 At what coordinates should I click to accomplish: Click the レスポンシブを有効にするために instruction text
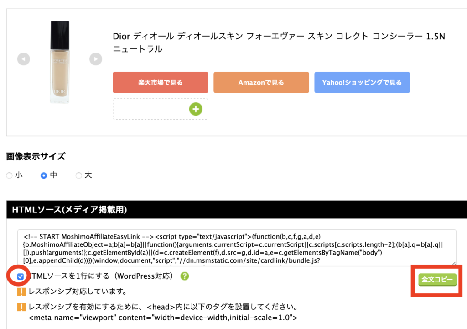point(163,307)
